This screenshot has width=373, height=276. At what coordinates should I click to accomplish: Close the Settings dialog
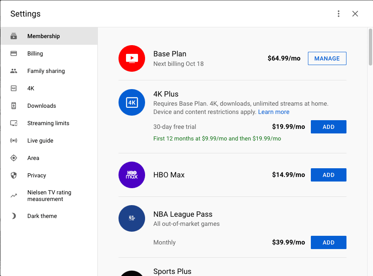355,14
